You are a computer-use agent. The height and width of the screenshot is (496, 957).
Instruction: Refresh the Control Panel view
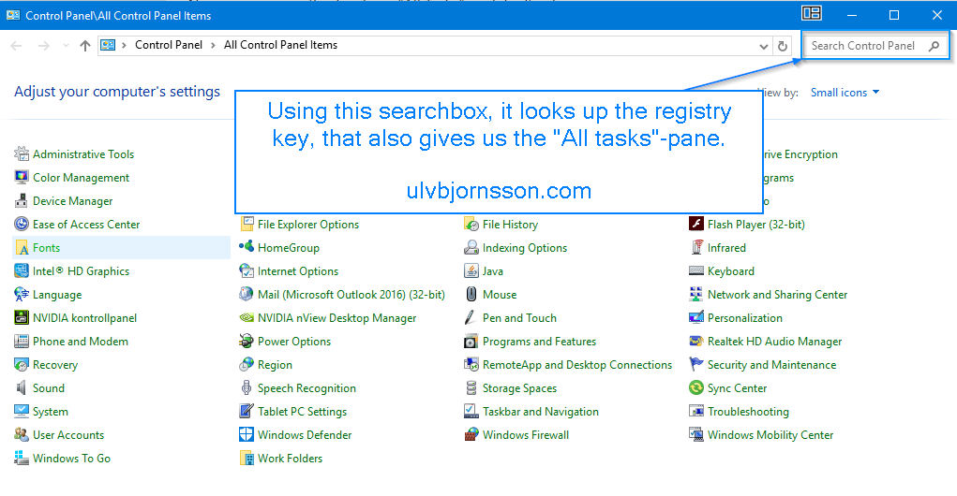pos(784,46)
